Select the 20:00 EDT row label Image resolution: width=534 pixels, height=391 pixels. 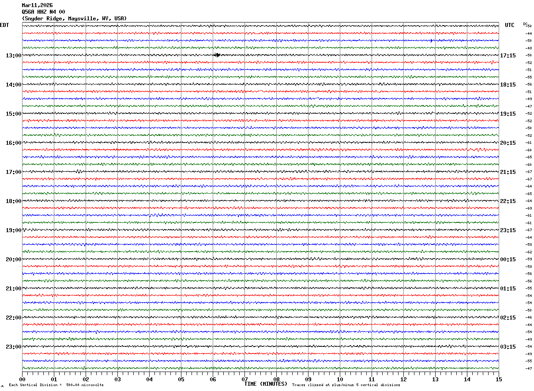coord(13,259)
